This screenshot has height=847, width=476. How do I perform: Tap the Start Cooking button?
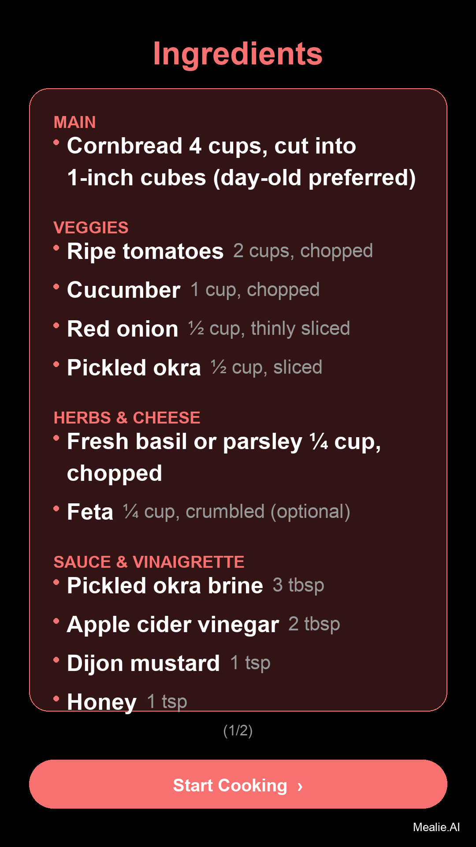point(238,784)
